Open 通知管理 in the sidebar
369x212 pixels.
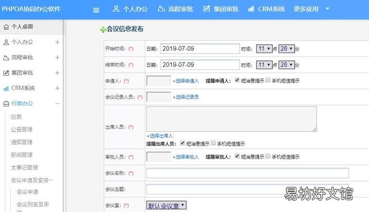pos(22,142)
